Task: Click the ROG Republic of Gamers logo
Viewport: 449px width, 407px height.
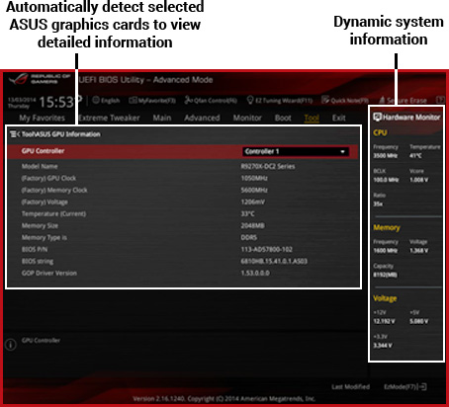Action: [x=40, y=79]
